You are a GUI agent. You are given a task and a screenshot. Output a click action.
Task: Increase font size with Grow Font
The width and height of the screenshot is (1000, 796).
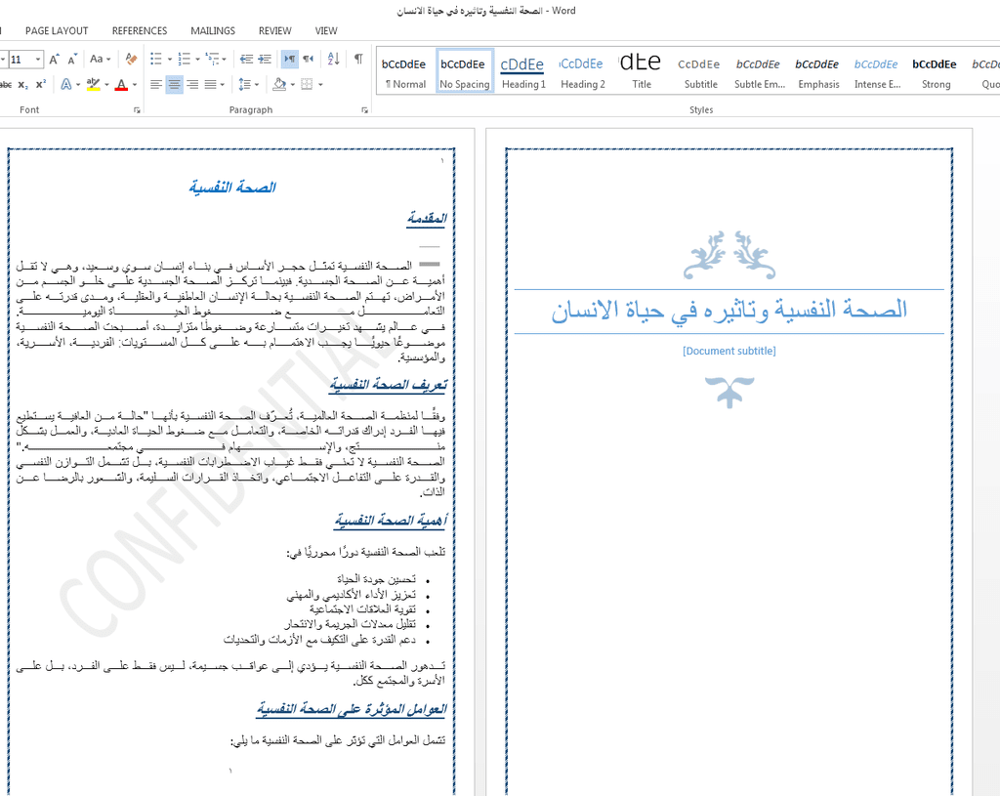[x=55, y=60]
